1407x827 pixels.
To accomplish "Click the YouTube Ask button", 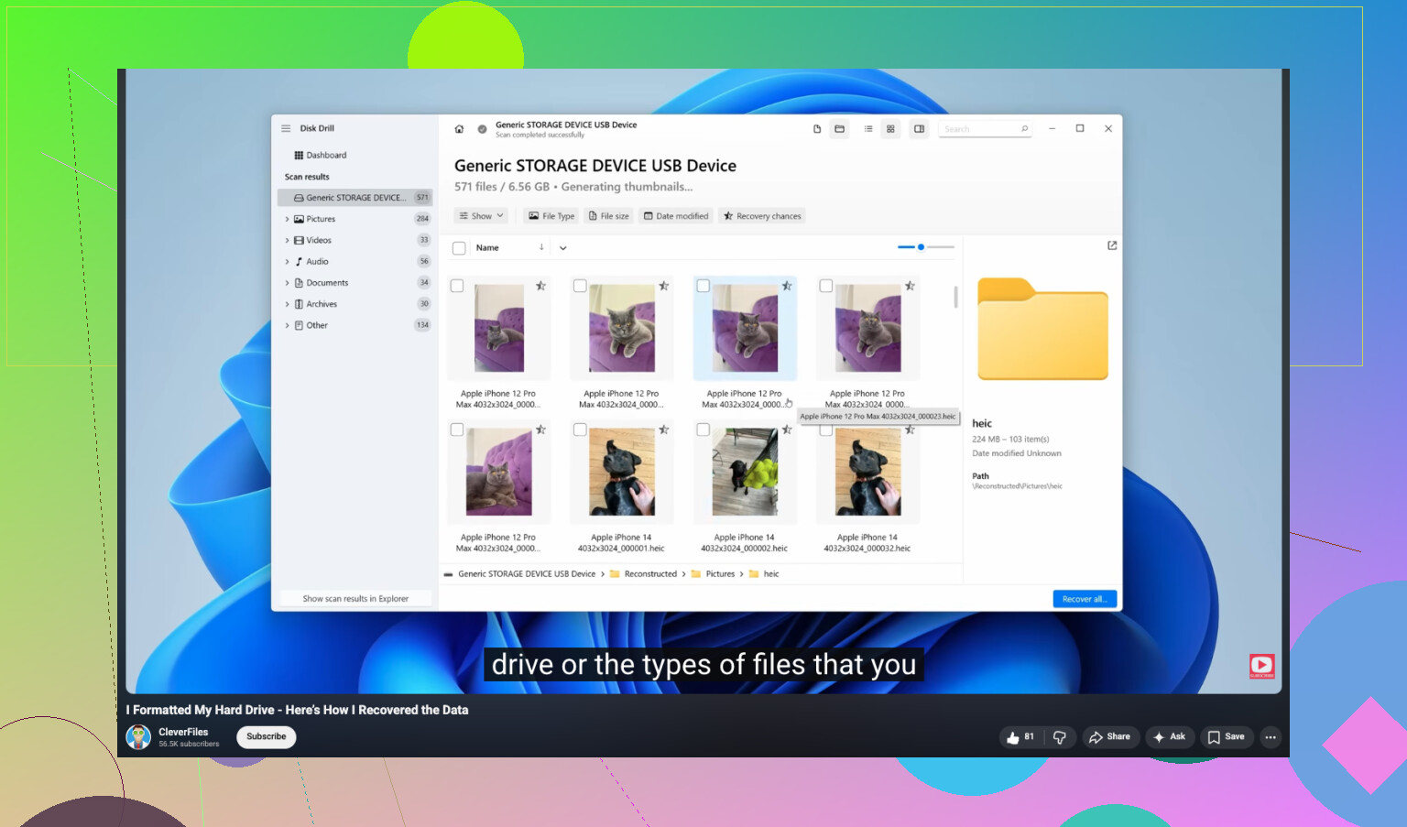I will pyautogui.click(x=1169, y=737).
